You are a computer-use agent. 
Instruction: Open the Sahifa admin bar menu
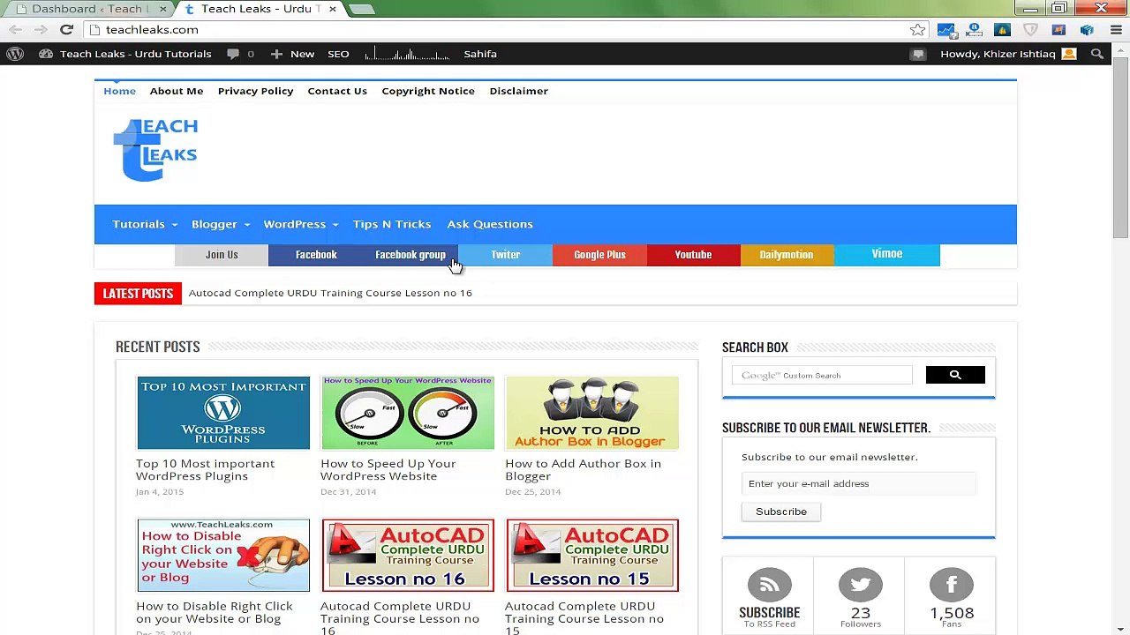coord(480,54)
